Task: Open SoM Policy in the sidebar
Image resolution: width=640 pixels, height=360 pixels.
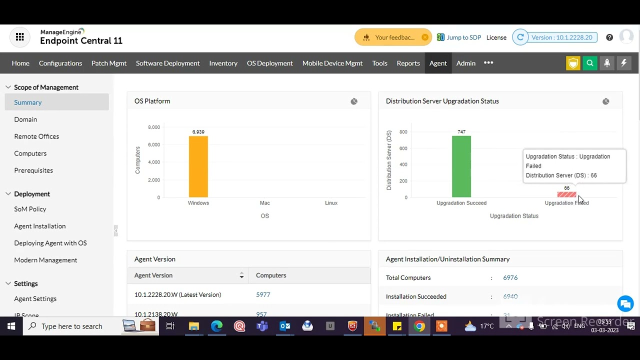Action: tap(30, 209)
